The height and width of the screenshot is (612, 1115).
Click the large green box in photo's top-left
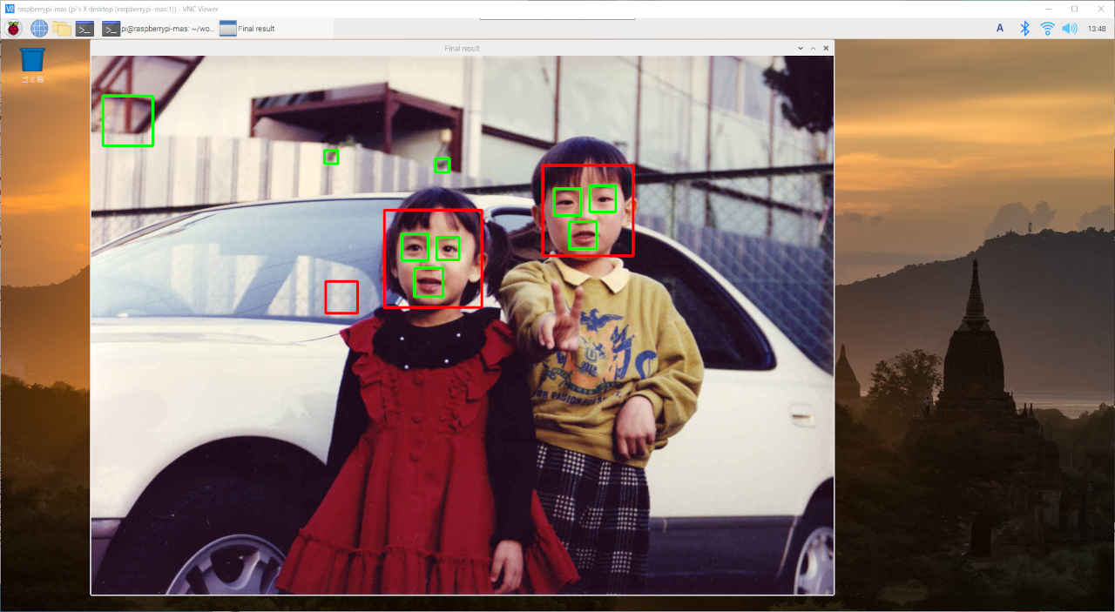click(127, 121)
